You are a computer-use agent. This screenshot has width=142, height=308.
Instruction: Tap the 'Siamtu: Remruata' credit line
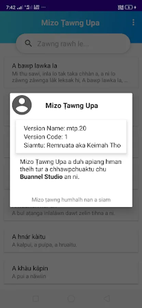[x=72, y=145]
